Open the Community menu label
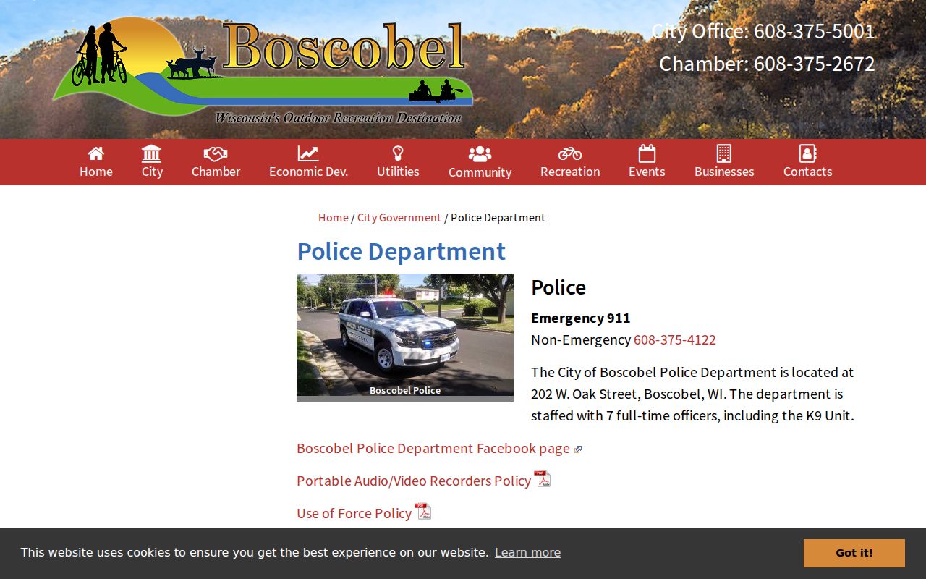The image size is (926, 579). 480,172
